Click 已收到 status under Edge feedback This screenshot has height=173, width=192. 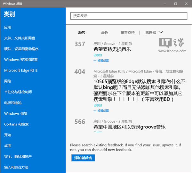click(x=98, y=105)
